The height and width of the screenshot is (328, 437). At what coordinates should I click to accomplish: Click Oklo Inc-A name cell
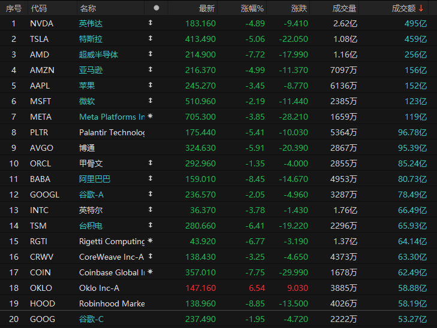pos(100,288)
